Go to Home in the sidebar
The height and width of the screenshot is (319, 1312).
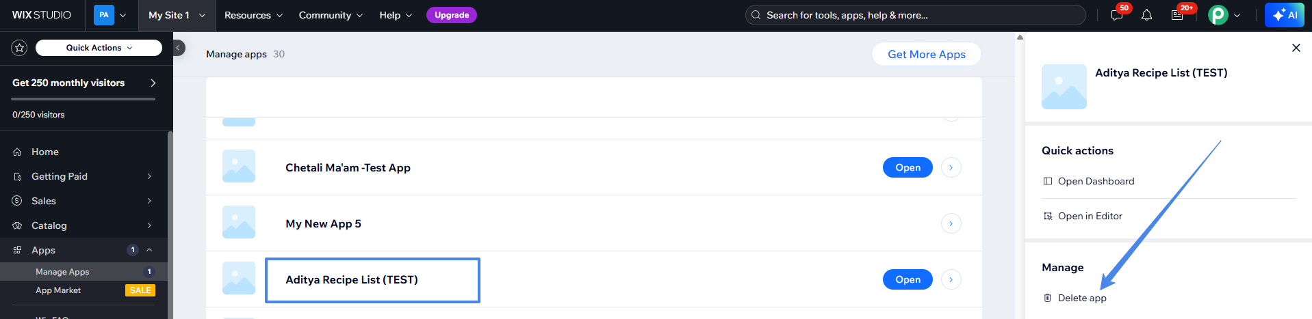[45, 152]
